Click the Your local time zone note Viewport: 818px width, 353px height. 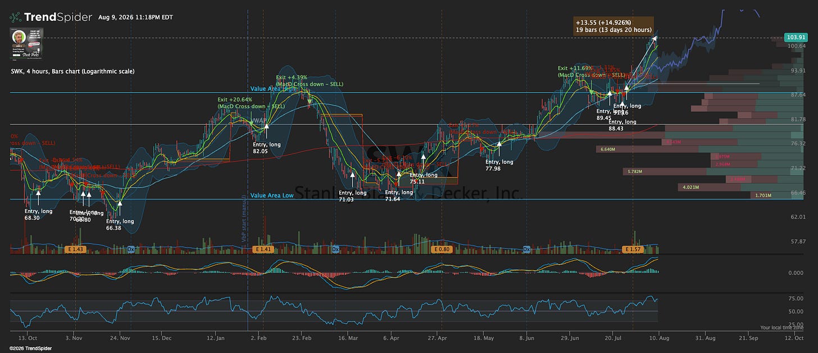point(782,328)
